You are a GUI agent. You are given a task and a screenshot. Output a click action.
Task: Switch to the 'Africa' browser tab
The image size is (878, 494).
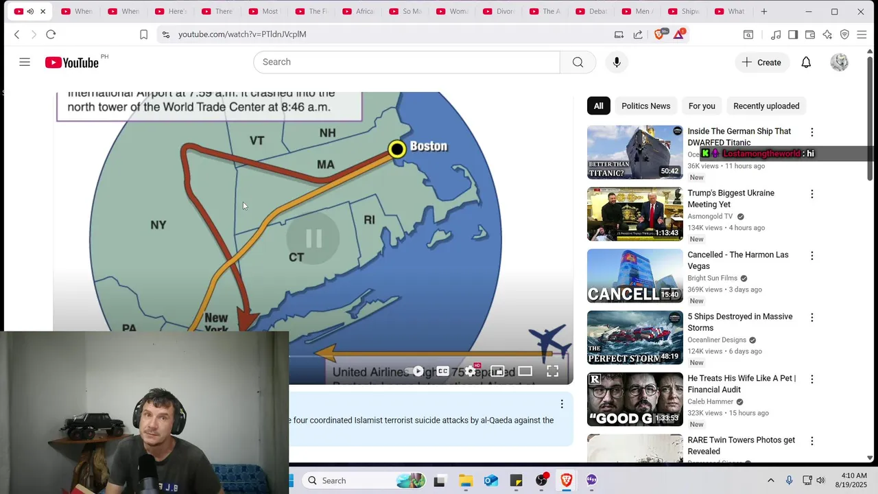tap(358, 12)
